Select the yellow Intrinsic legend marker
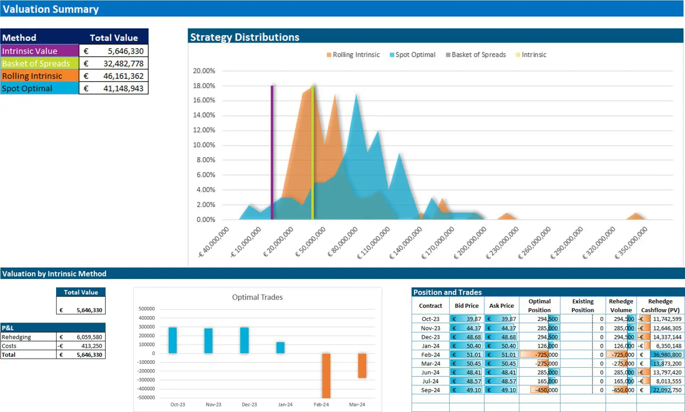This screenshot has width=685, height=412. coord(518,55)
